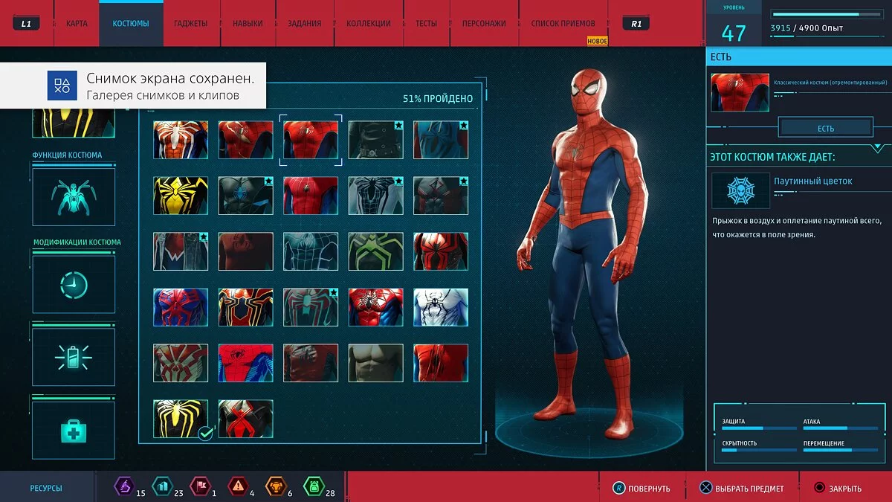This screenshot has height=502, width=892.
Task: Open the СПИСОК ПРИЕМОВ tab
Action: 563,23
